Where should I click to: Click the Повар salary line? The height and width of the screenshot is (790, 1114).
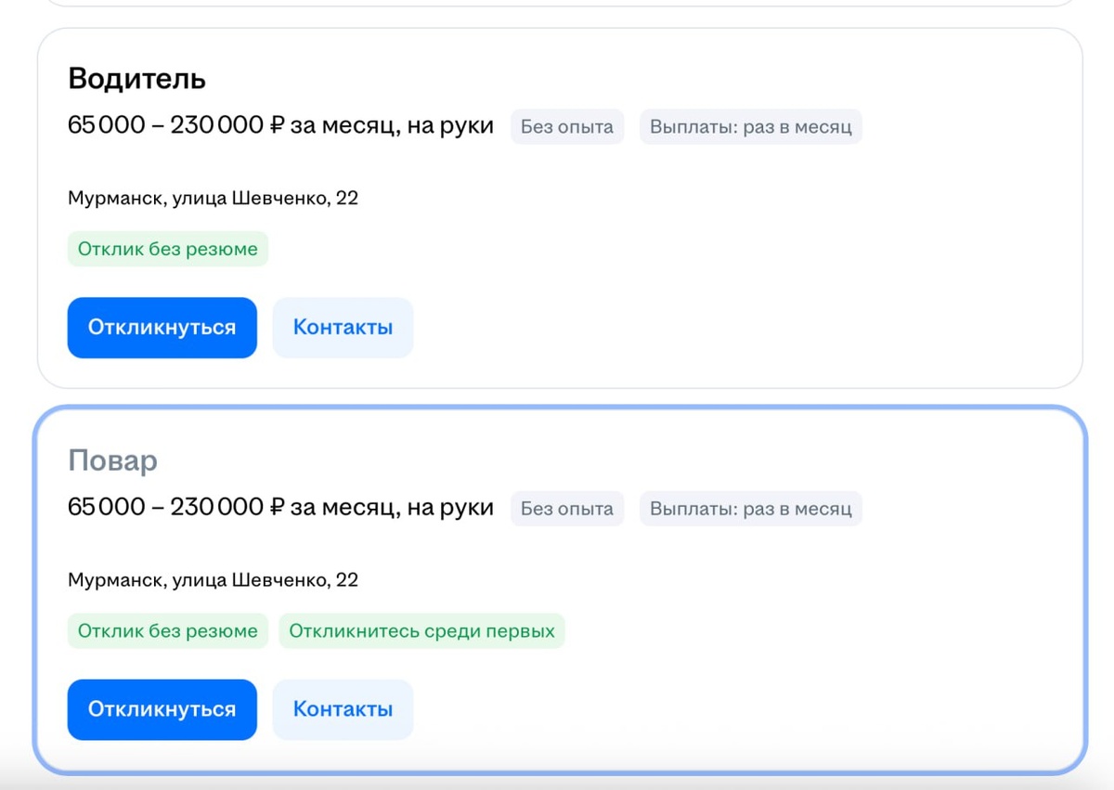tap(280, 508)
